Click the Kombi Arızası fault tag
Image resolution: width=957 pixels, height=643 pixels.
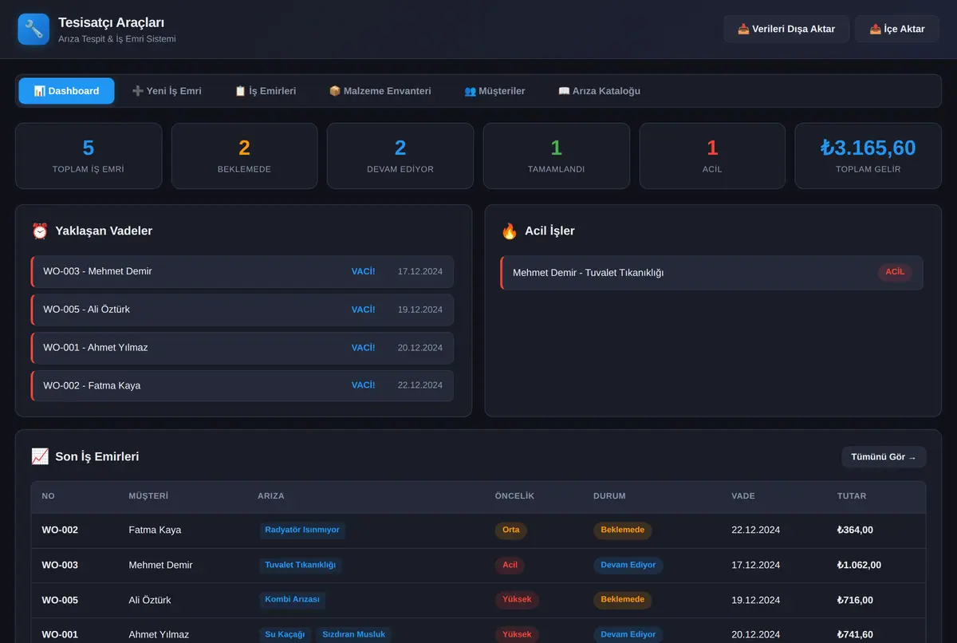pos(292,599)
